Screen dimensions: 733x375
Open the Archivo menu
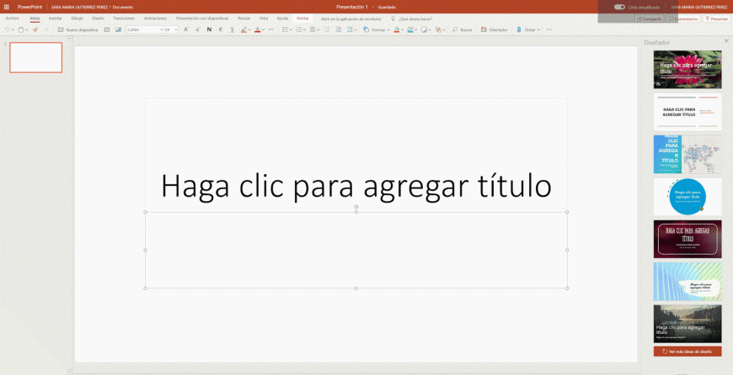click(12, 18)
